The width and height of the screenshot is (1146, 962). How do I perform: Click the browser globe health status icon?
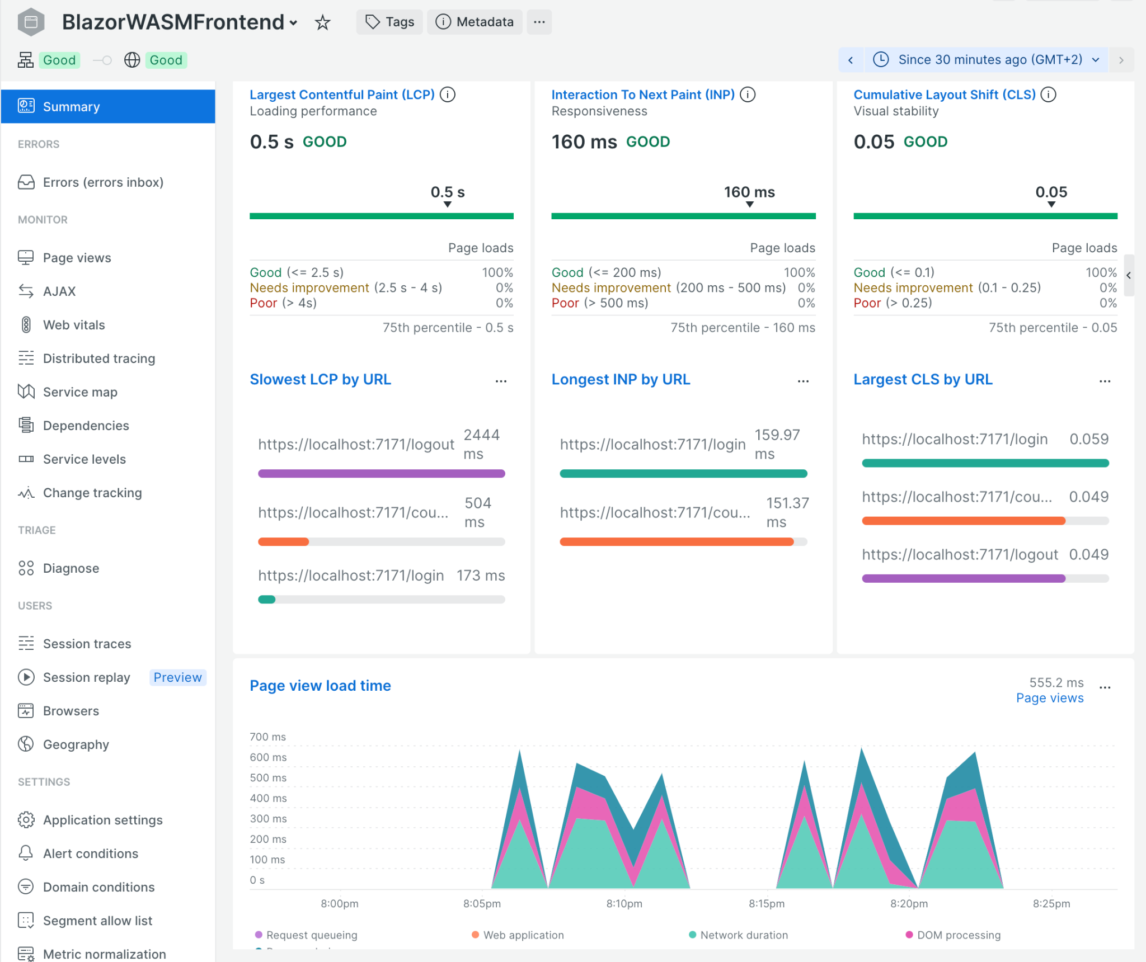(132, 60)
